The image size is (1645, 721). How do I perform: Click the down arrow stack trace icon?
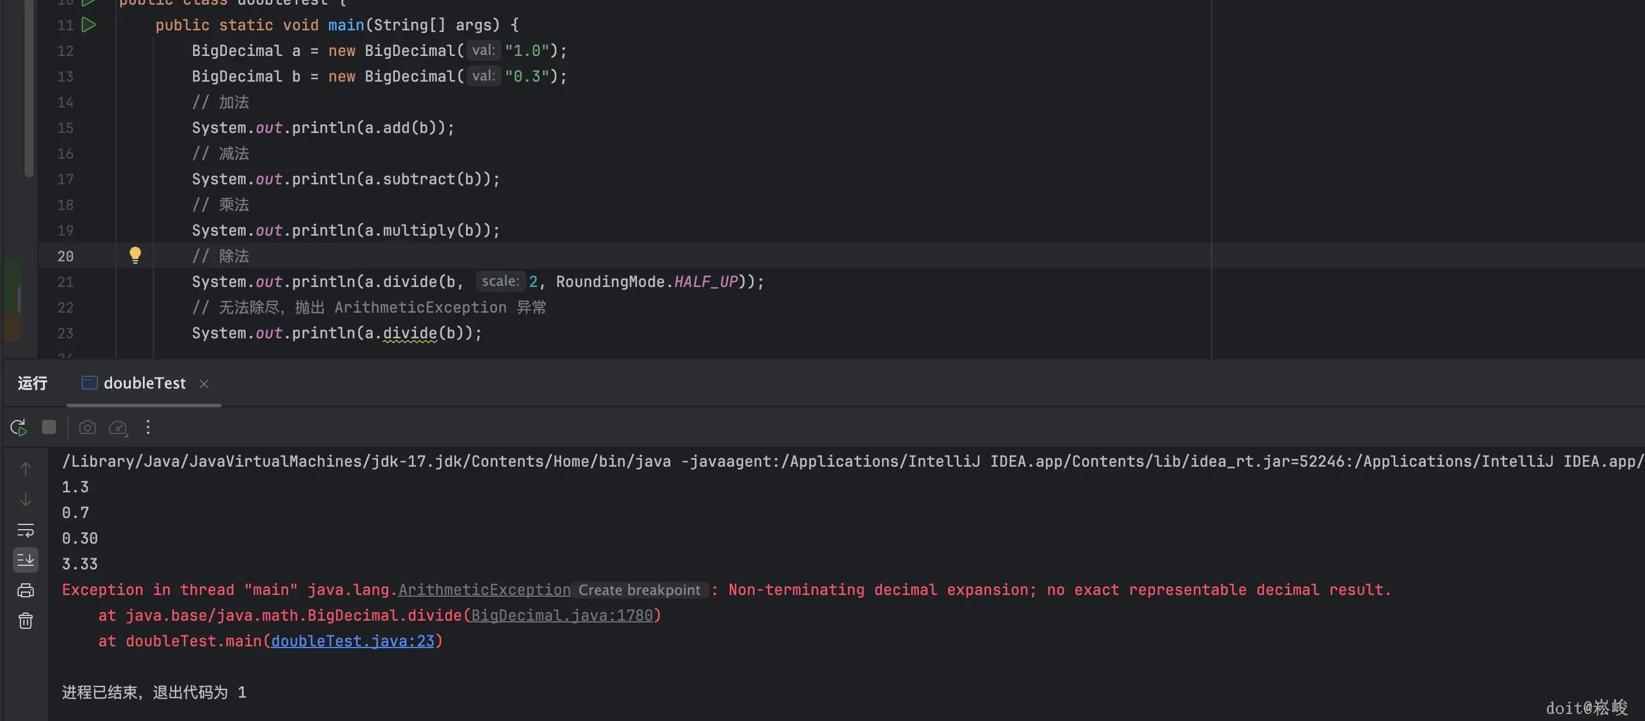26,499
